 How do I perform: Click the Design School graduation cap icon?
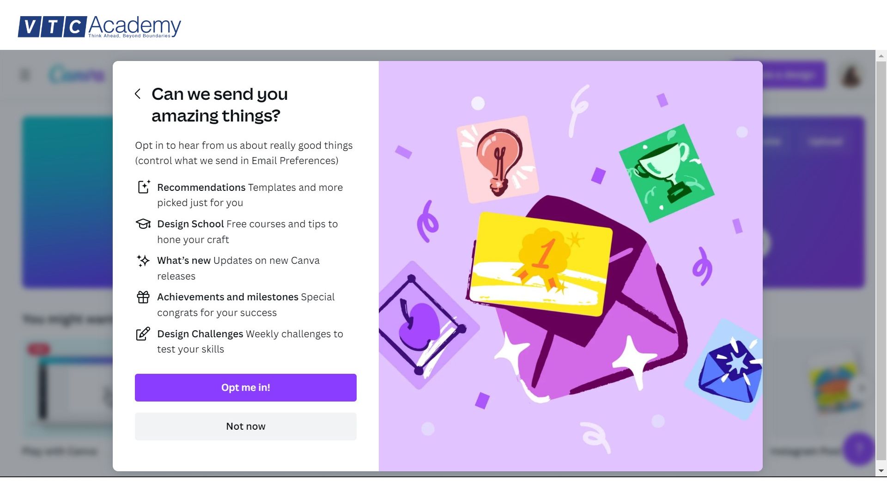[143, 224]
